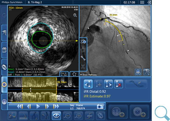Toggle the Show Pathway checkbox

(81, 75)
